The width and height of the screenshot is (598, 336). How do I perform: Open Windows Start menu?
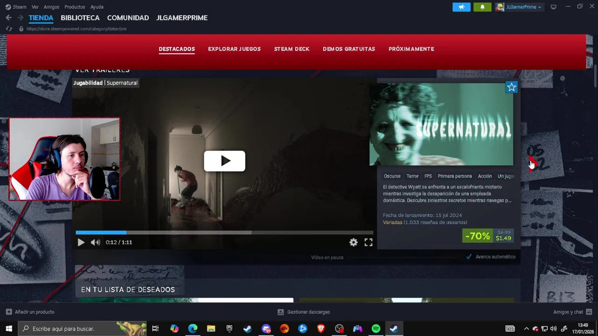point(8,329)
